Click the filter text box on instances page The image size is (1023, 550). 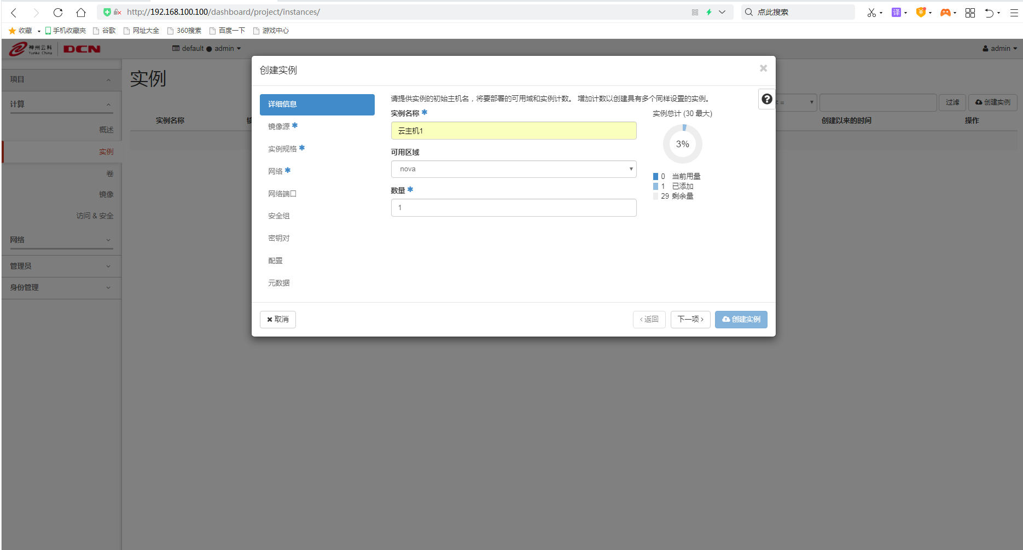[x=878, y=102]
